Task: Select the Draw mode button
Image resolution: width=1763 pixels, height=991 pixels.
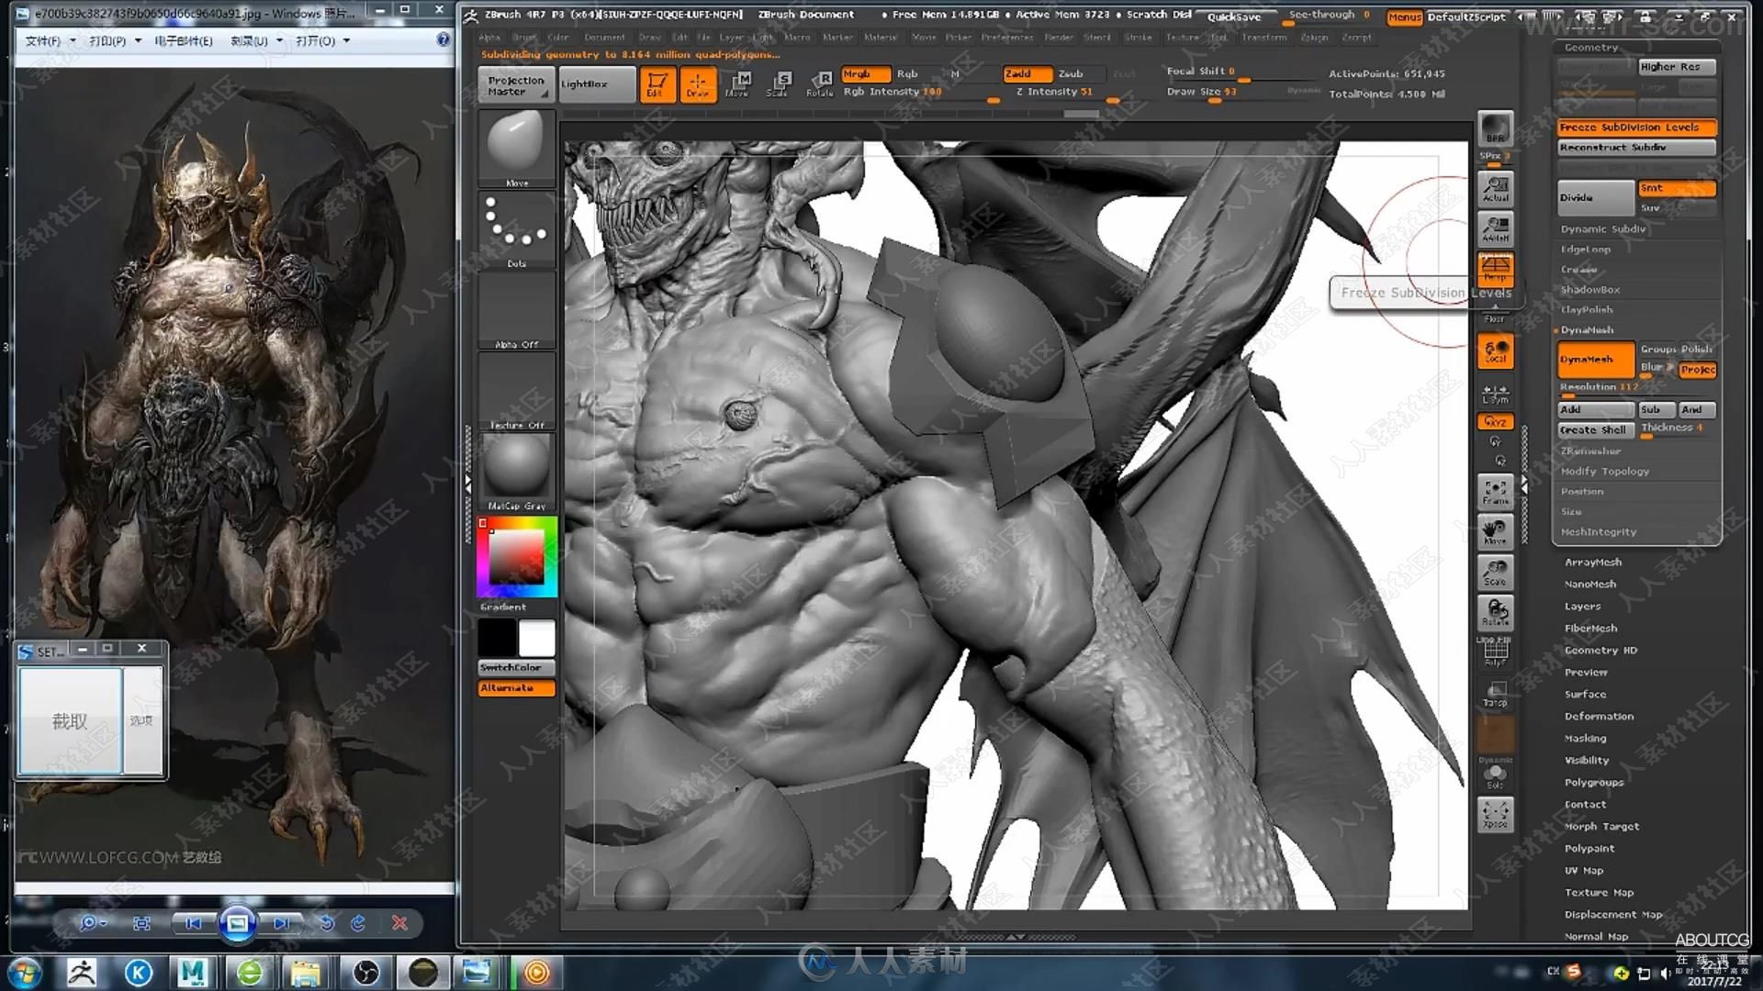Action: (698, 84)
